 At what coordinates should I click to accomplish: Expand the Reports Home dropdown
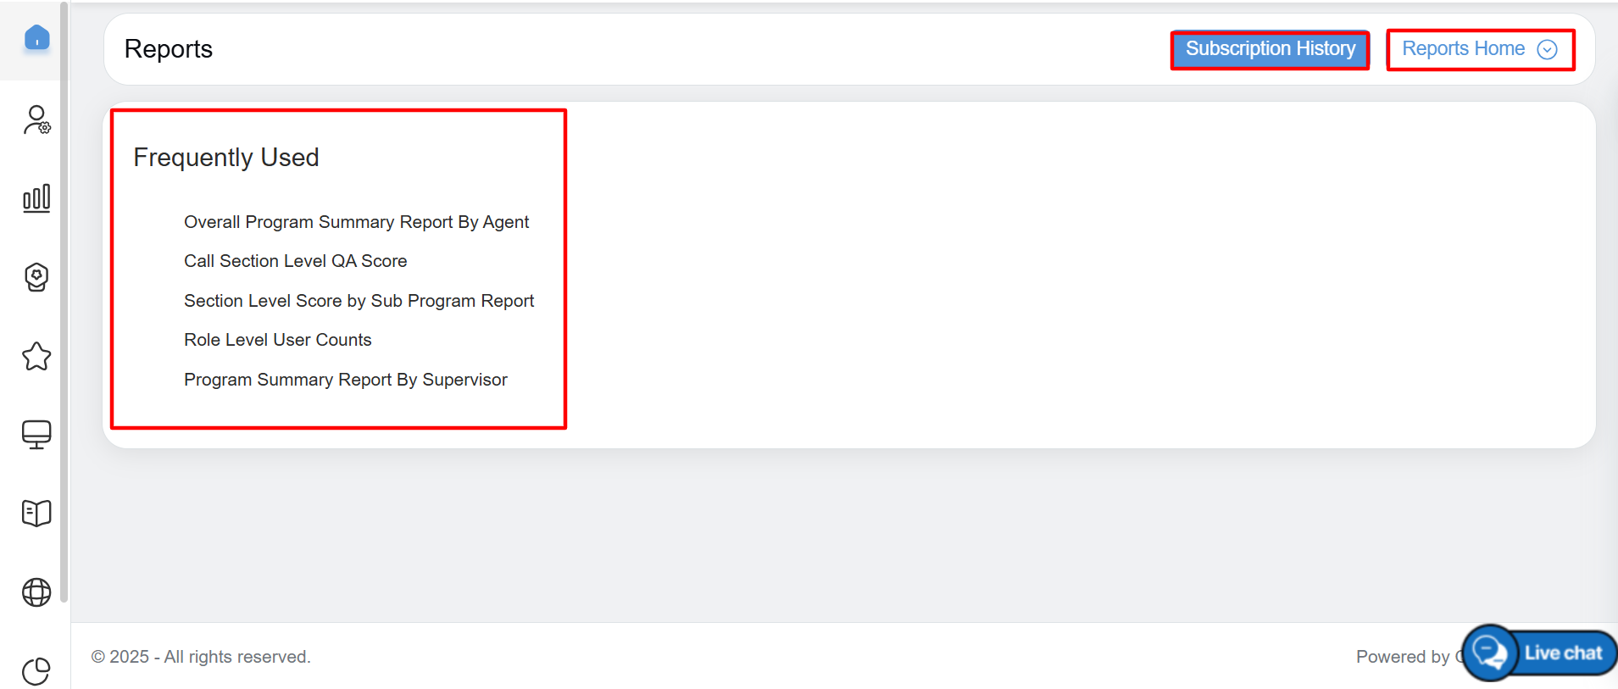[1480, 49]
